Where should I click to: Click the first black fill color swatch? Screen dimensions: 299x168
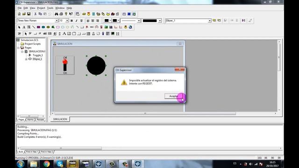coord(107,21)
